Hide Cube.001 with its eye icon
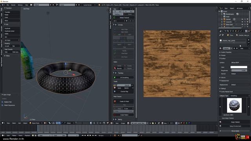The width and height of the screenshot is (251, 141). (x=242, y=22)
